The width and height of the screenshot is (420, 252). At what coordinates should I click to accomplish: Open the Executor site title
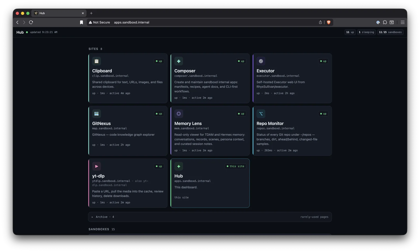(x=265, y=71)
